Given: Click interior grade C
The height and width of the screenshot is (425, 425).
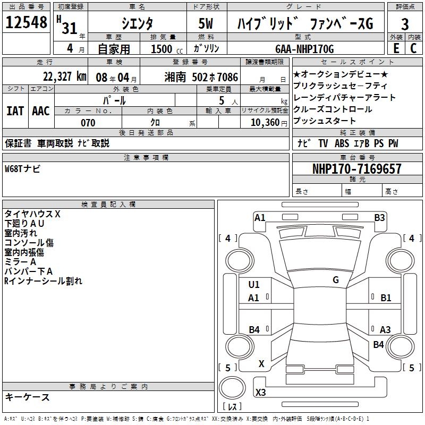Looking at the screenshot, I should tap(413, 48).
